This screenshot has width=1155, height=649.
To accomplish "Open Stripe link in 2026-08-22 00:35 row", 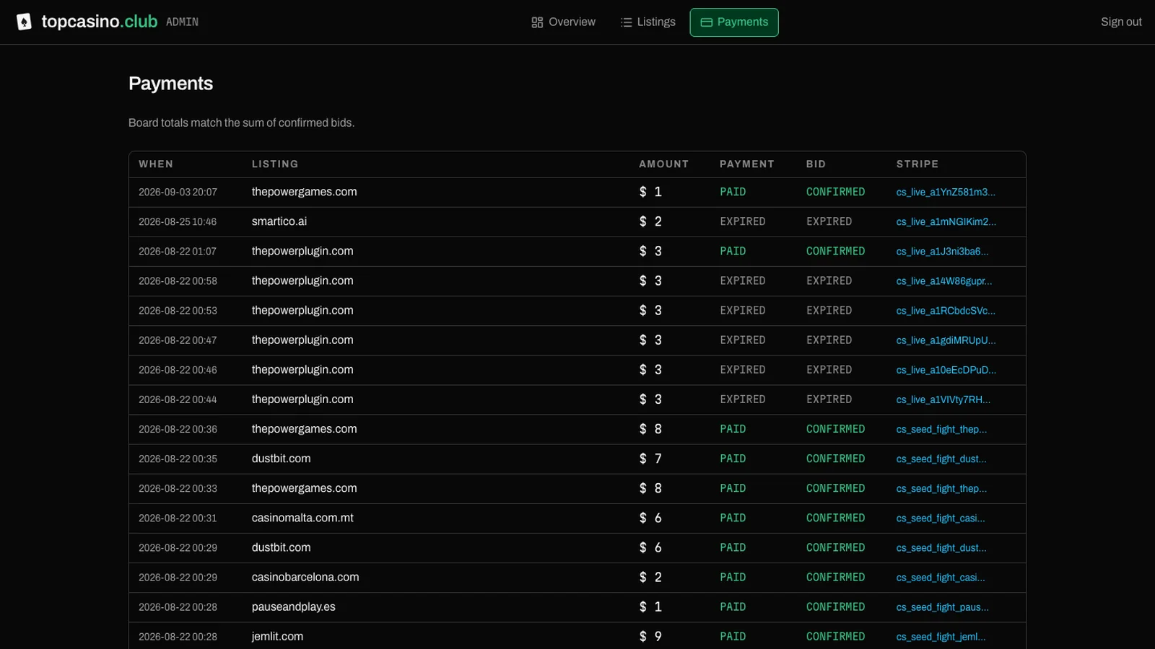I will 941,459.
